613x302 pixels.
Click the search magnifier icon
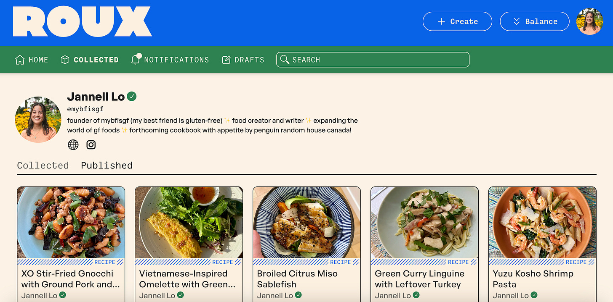285,59
